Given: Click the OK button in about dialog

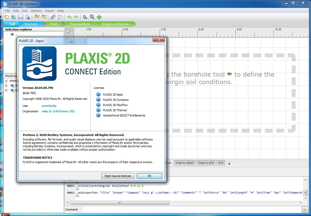Looking at the screenshot, I should 149,176.
